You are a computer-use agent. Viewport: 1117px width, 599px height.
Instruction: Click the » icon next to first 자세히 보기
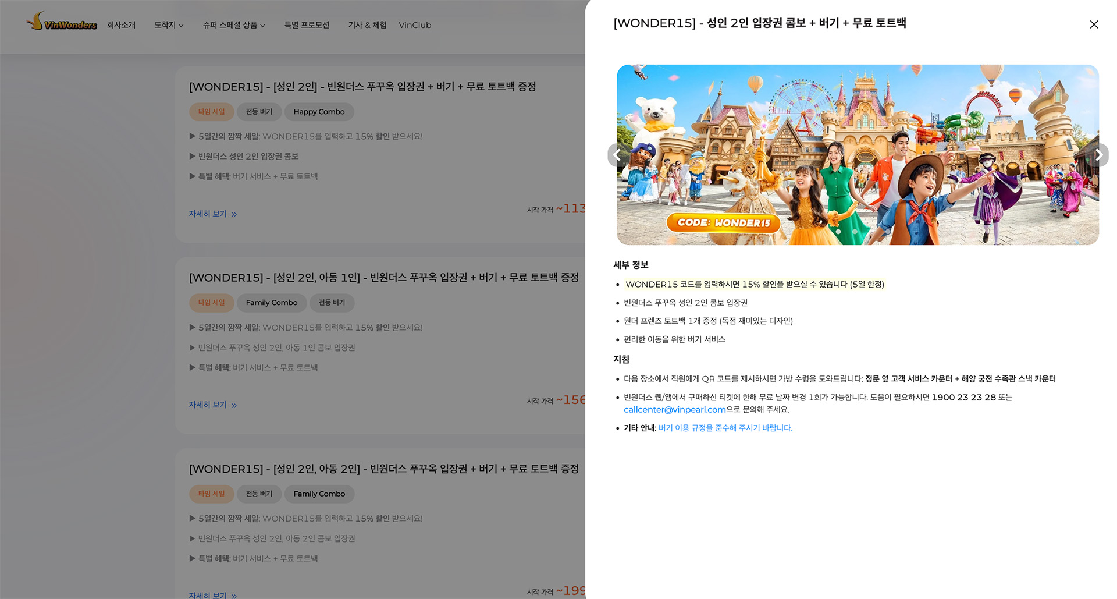pos(234,214)
